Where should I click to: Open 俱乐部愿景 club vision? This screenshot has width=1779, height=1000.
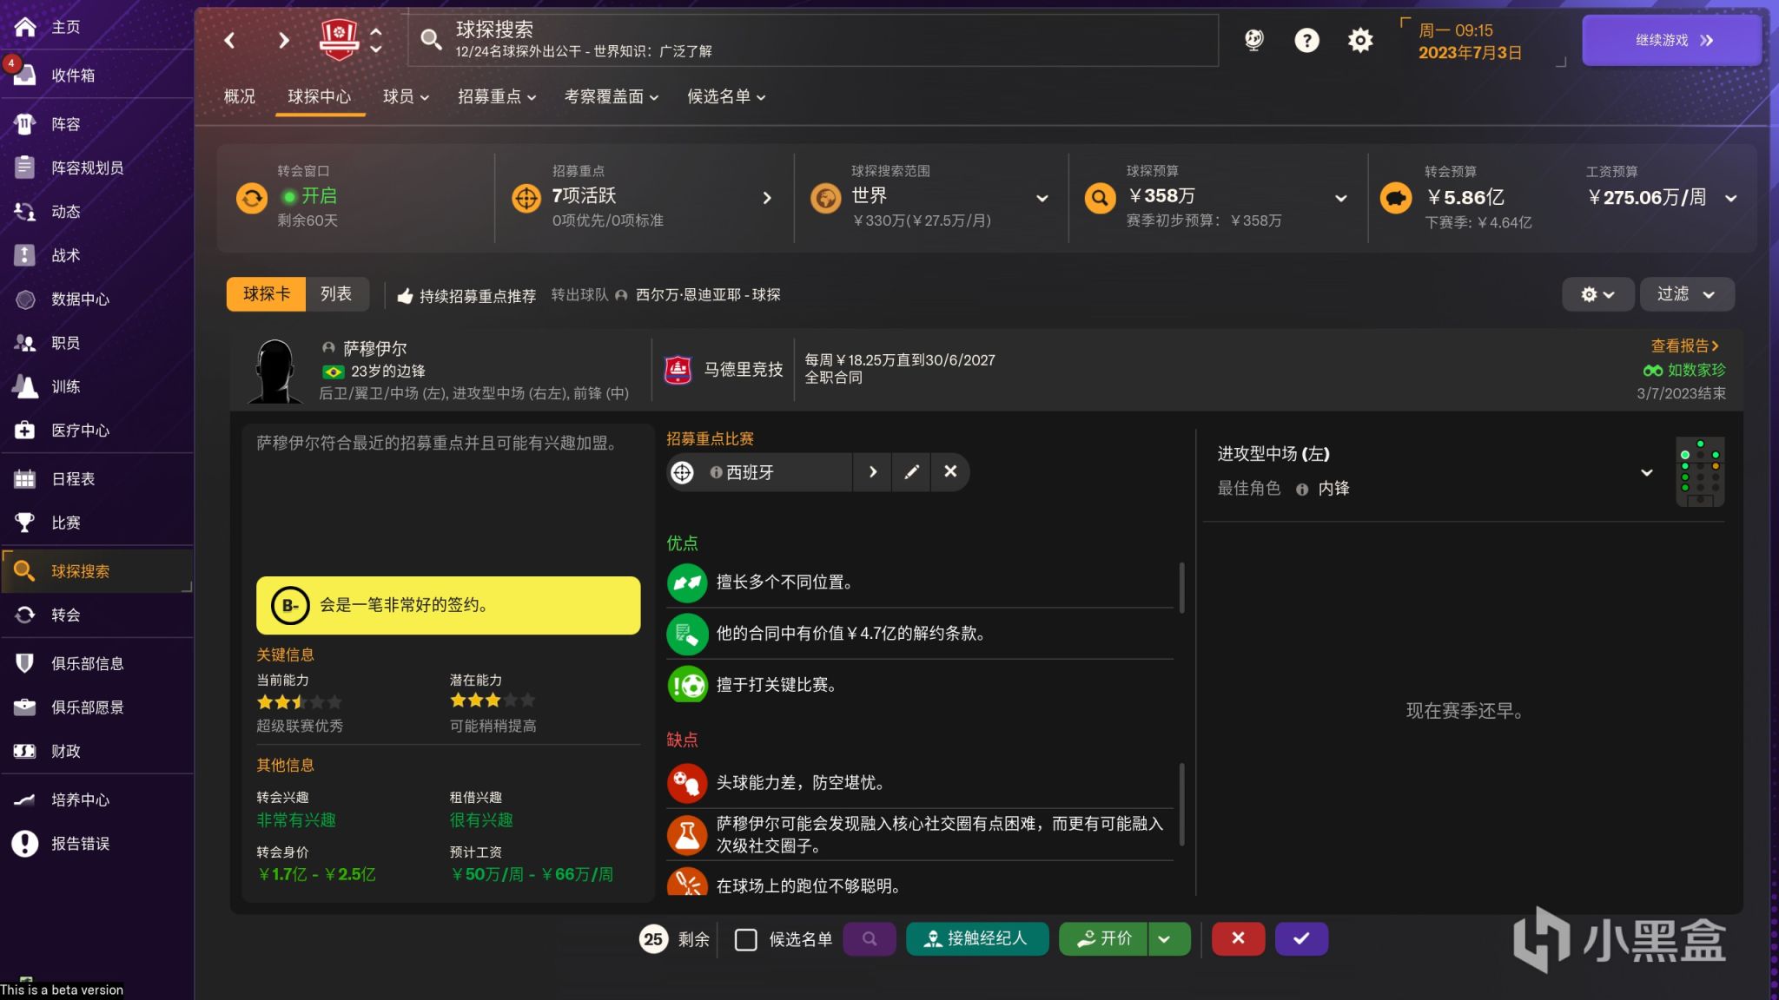point(96,707)
